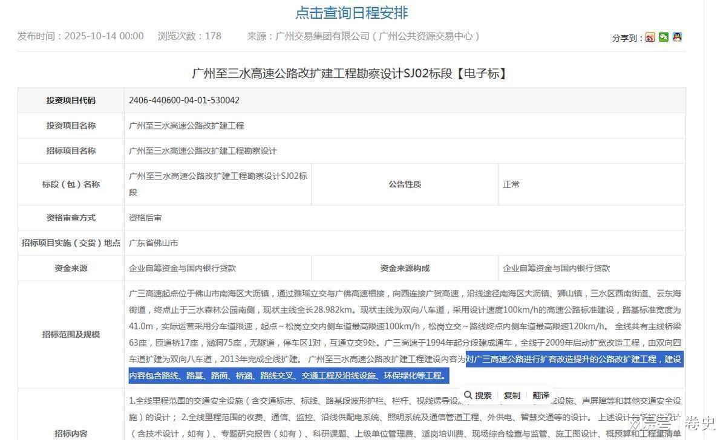This screenshot has height=440, width=726.
Task: Click the 资格后审 value cell
Action: coord(145,218)
